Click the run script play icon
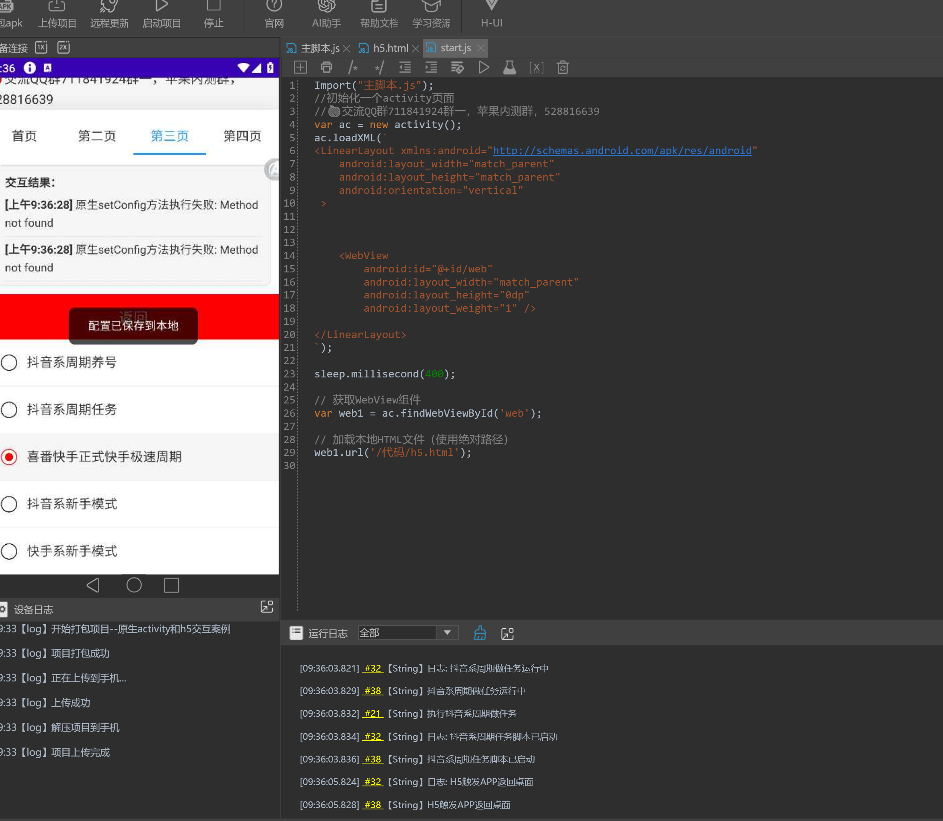This screenshot has height=821, width=943. [x=483, y=68]
